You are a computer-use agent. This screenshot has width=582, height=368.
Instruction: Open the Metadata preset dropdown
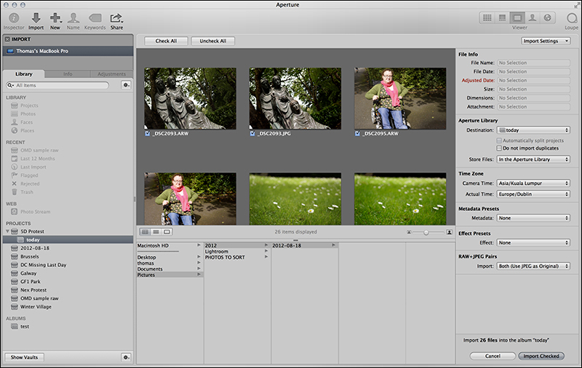click(x=533, y=218)
